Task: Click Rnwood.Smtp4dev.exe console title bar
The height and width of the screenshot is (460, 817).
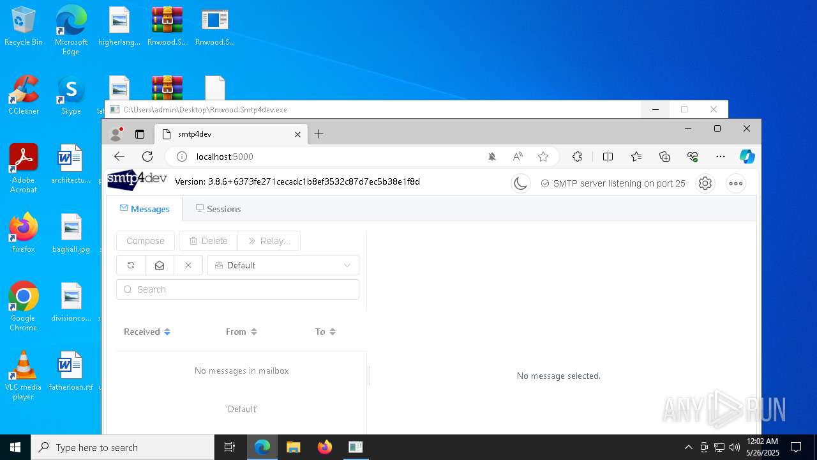Action: pos(373,109)
